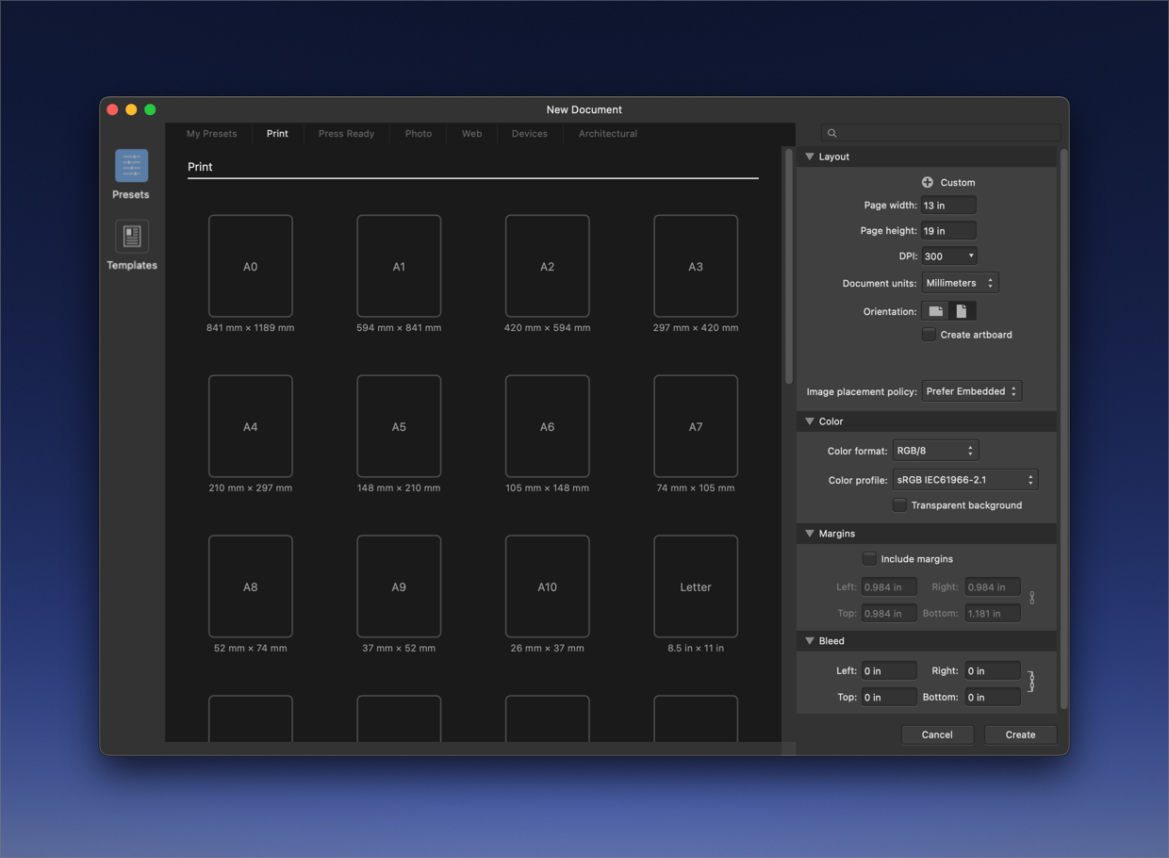This screenshot has width=1169, height=858.
Task: Open the Presets sidebar icon
Action: [131, 166]
